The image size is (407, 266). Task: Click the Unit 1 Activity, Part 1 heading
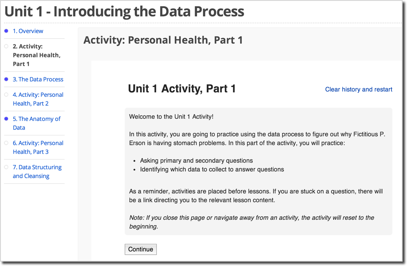click(182, 89)
